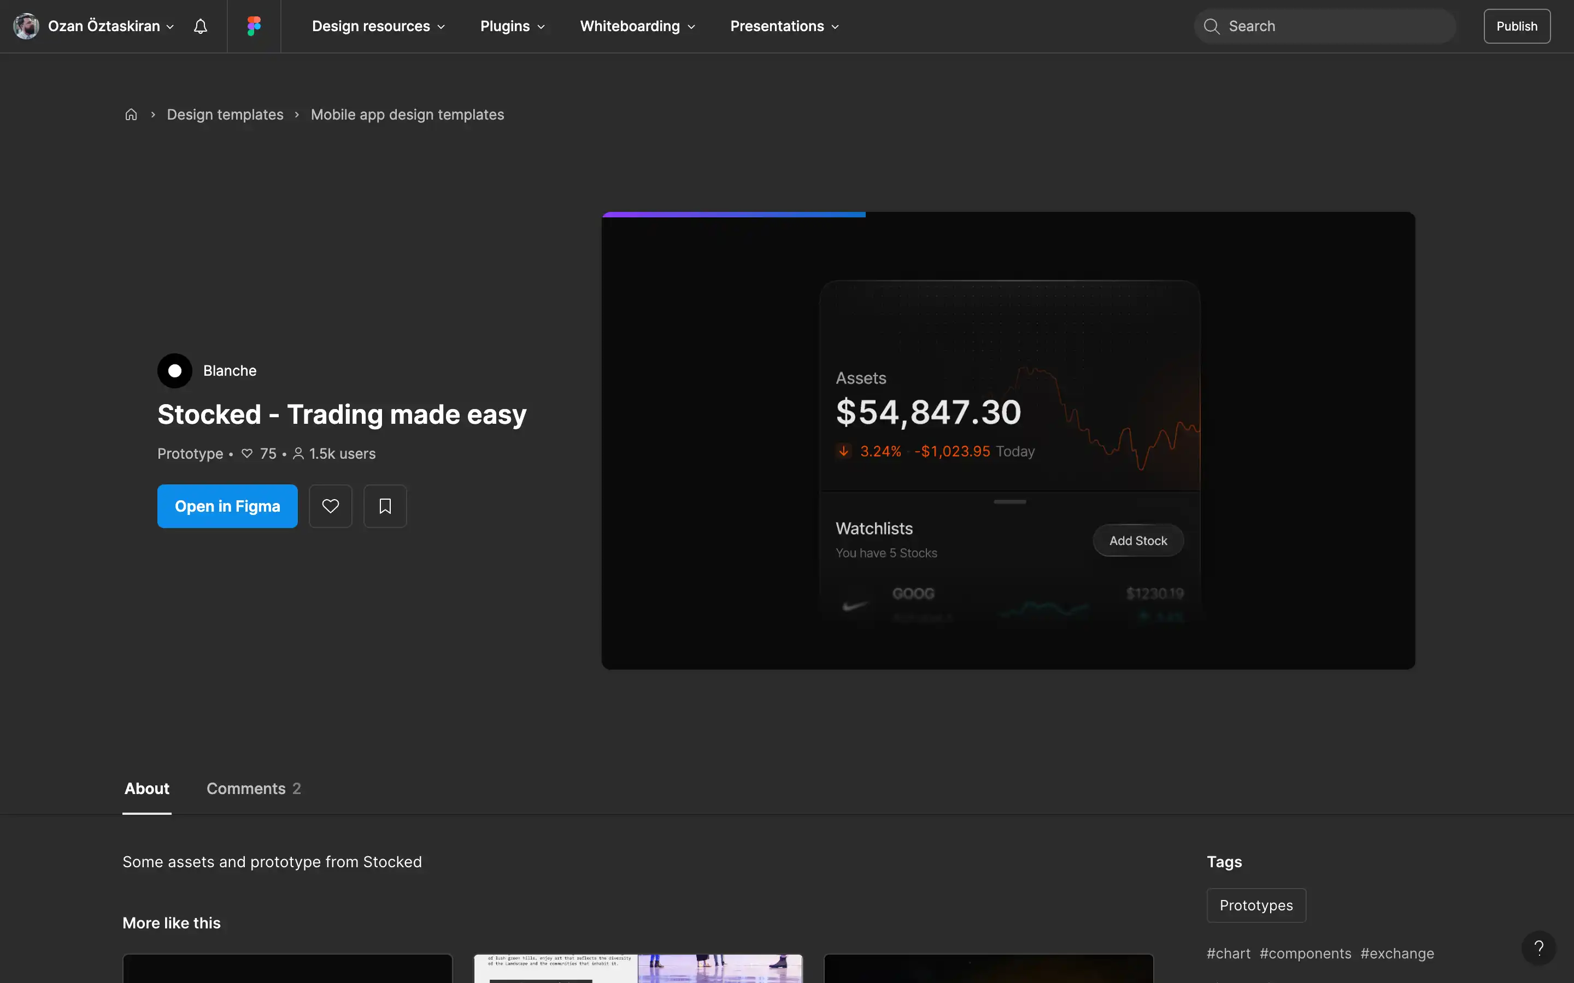Click the Ozan Öztaskiran profile avatar

tap(26, 26)
